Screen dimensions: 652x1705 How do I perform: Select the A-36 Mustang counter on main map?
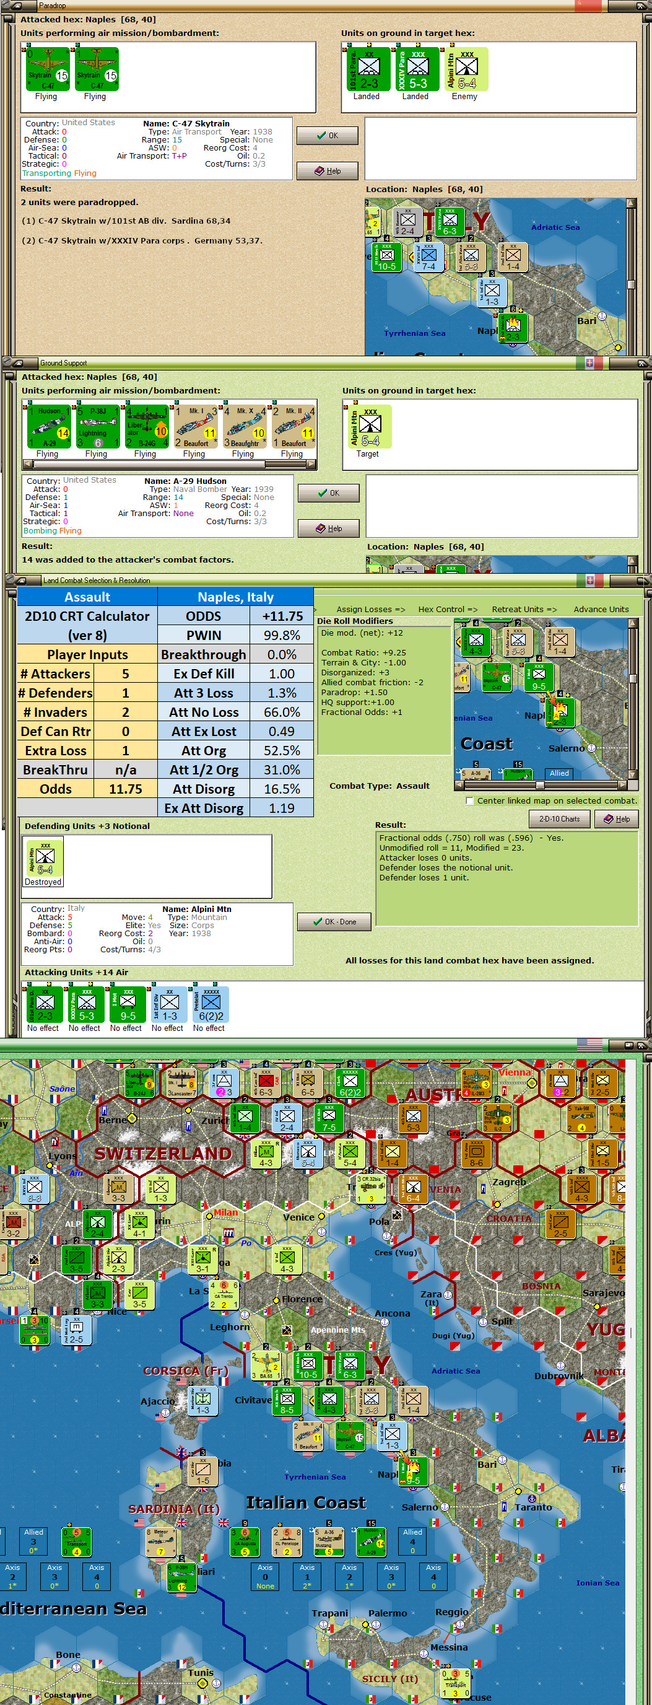(329, 1541)
